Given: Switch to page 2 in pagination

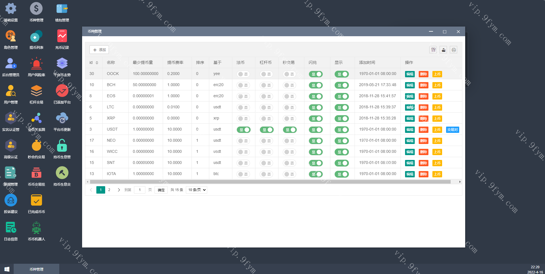Looking at the screenshot, I should click(109, 190).
